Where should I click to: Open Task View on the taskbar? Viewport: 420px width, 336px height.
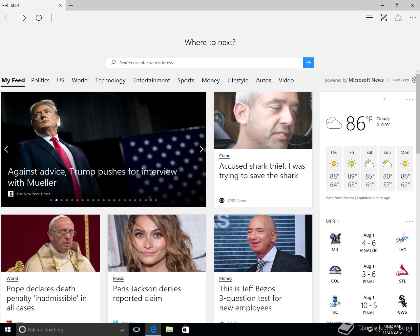tap(136, 329)
